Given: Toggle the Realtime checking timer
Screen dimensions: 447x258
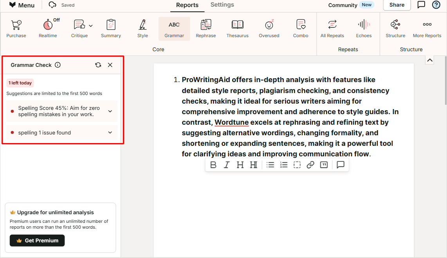Looking at the screenshot, I should tap(48, 29).
